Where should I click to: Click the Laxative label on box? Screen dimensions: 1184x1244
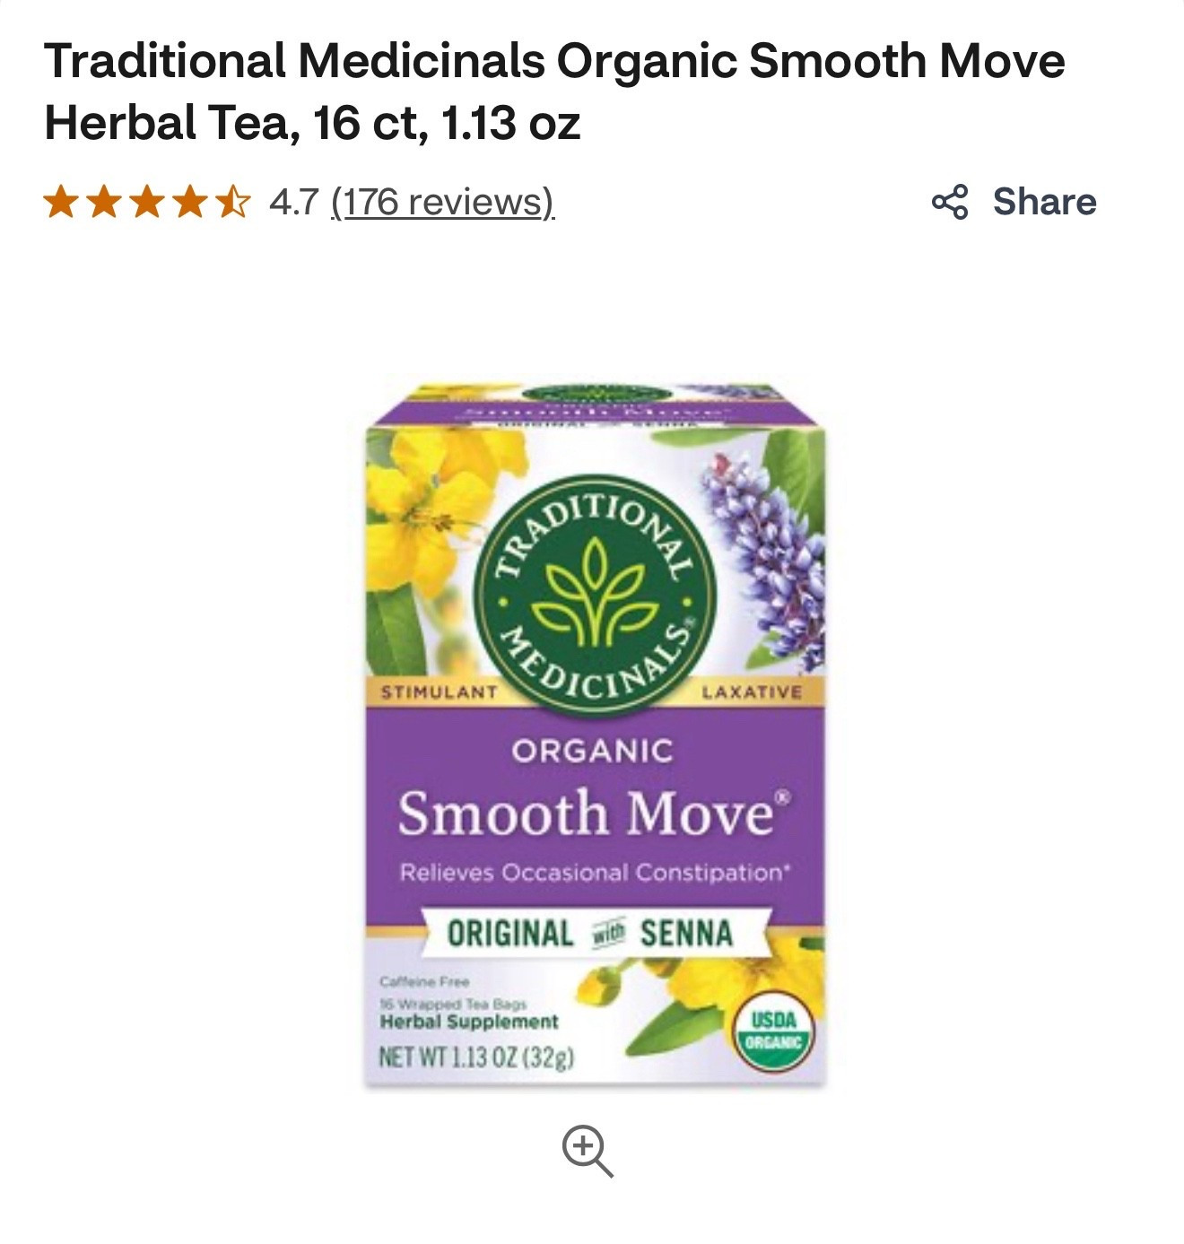(752, 692)
